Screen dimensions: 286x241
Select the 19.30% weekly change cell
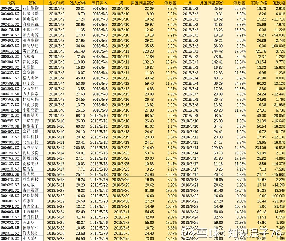(171, 191)
